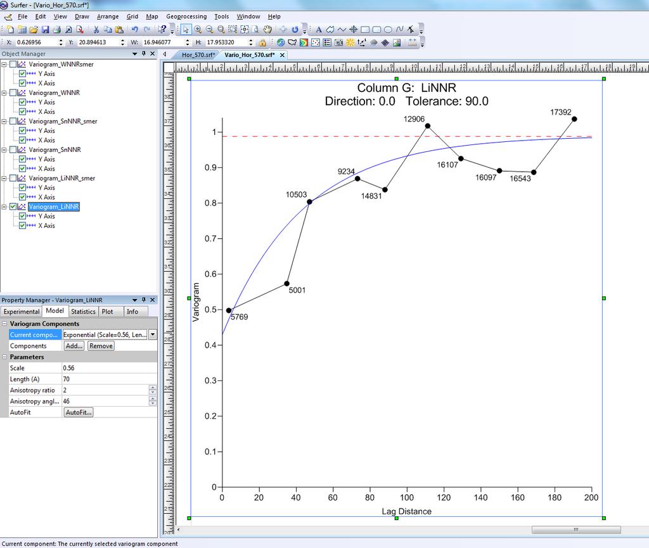Undo the last action

coord(134,29)
